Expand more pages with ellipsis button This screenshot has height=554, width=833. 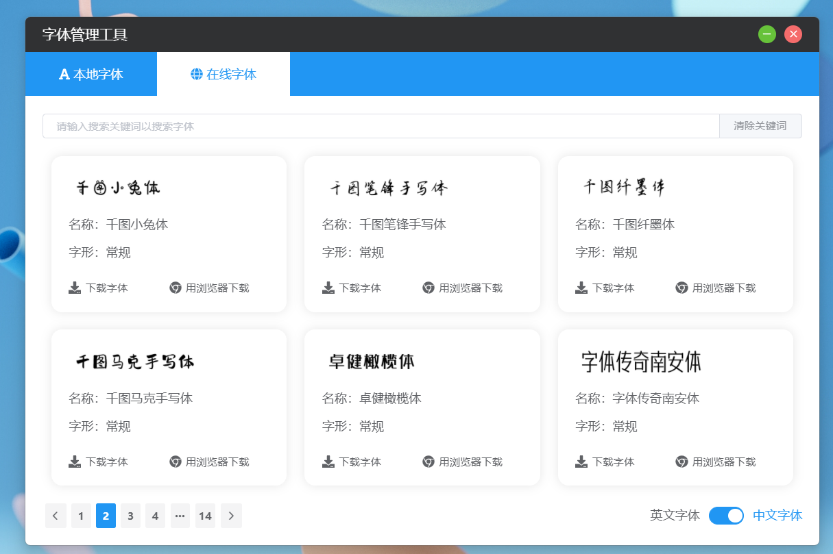[x=180, y=516]
